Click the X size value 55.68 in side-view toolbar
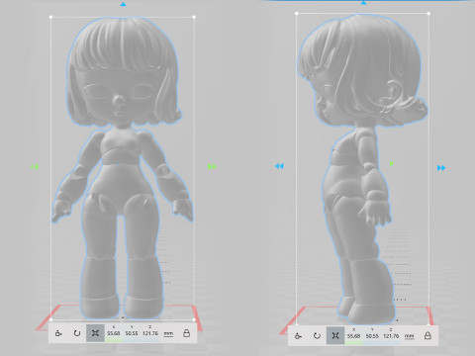This screenshot has height=356, width=475. [x=353, y=336]
